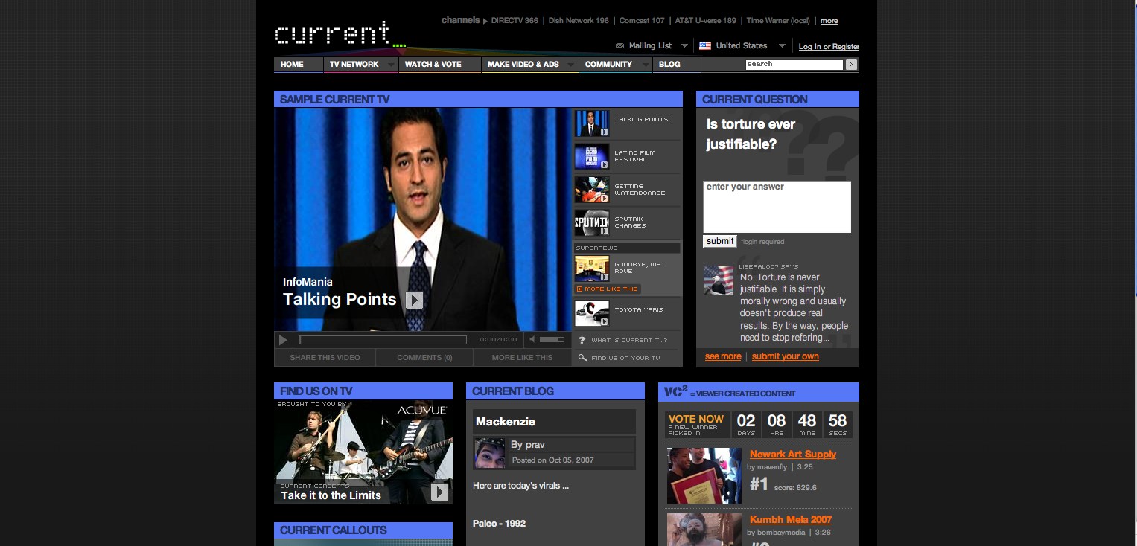Screen dimensions: 1137x546
Task: Click the Comments (0) tab
Action: tap(424, 358)
